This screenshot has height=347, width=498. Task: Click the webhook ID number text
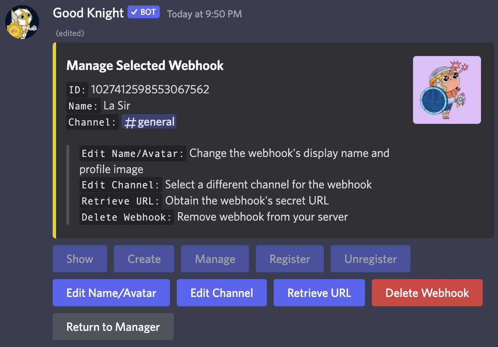click(150, 90)
